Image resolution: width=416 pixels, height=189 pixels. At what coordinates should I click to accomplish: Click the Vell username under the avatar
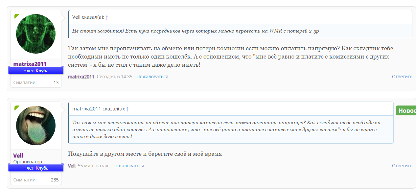tap(18, 155)
